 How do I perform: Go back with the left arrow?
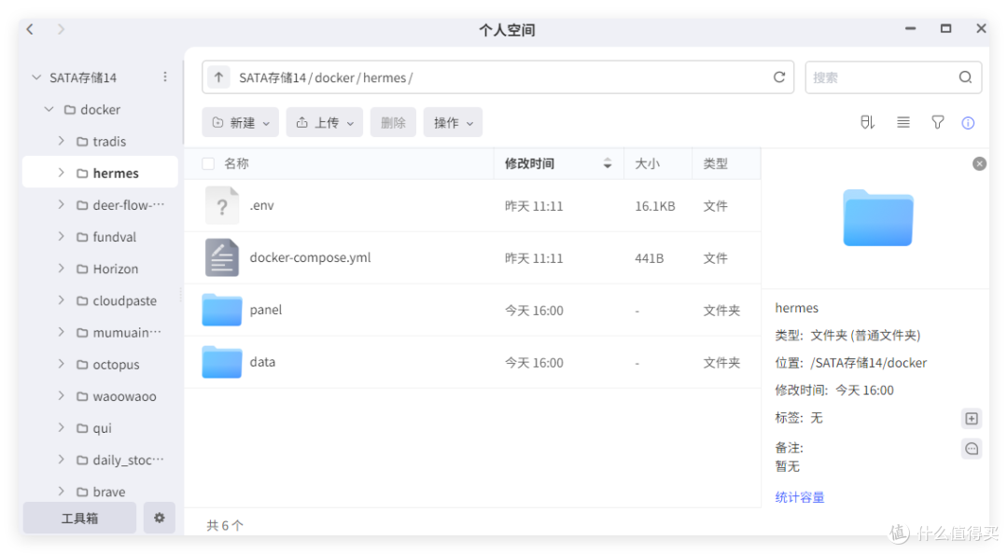point(30,29)
